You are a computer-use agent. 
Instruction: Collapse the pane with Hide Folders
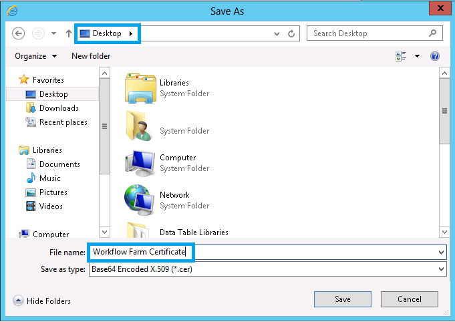click(x=41, y=301)
